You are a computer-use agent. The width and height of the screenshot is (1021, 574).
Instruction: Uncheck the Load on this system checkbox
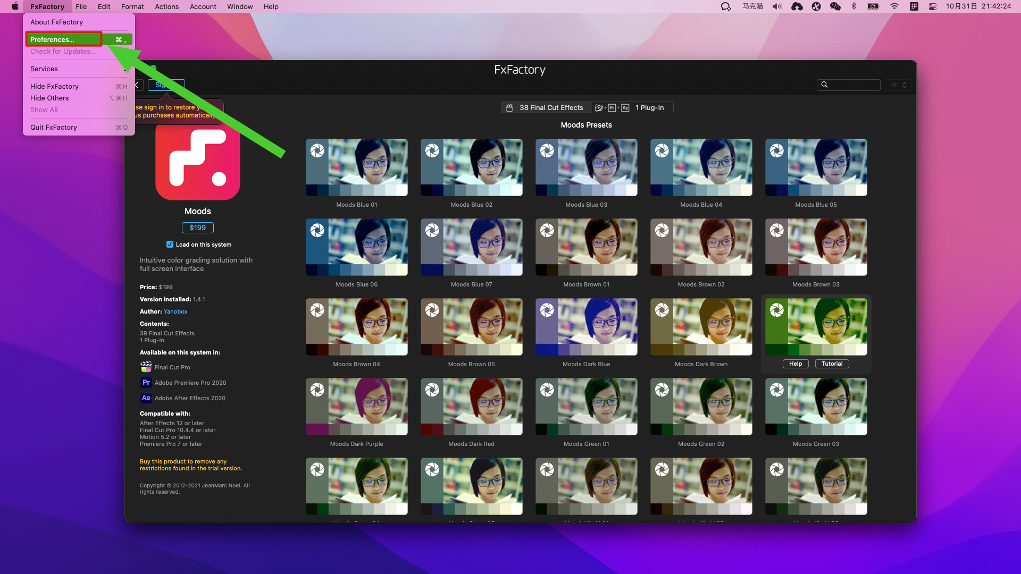click(170, 244)
